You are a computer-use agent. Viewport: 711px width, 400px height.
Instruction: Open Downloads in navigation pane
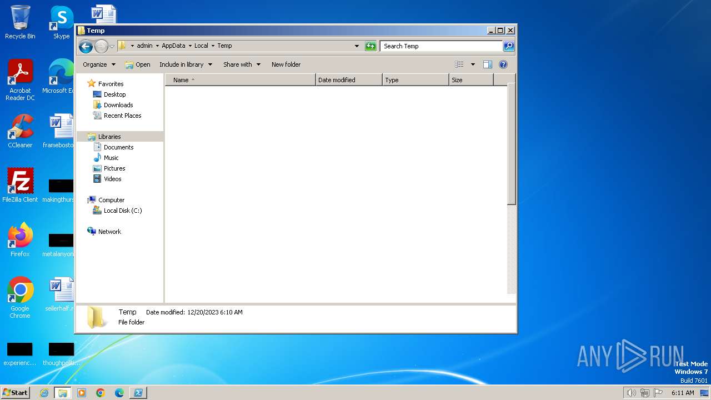(x=113, y=105)
